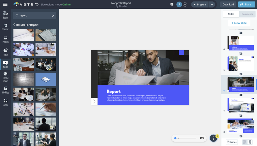
Task: Switch to the Comments tab
Action: (247, 14)
